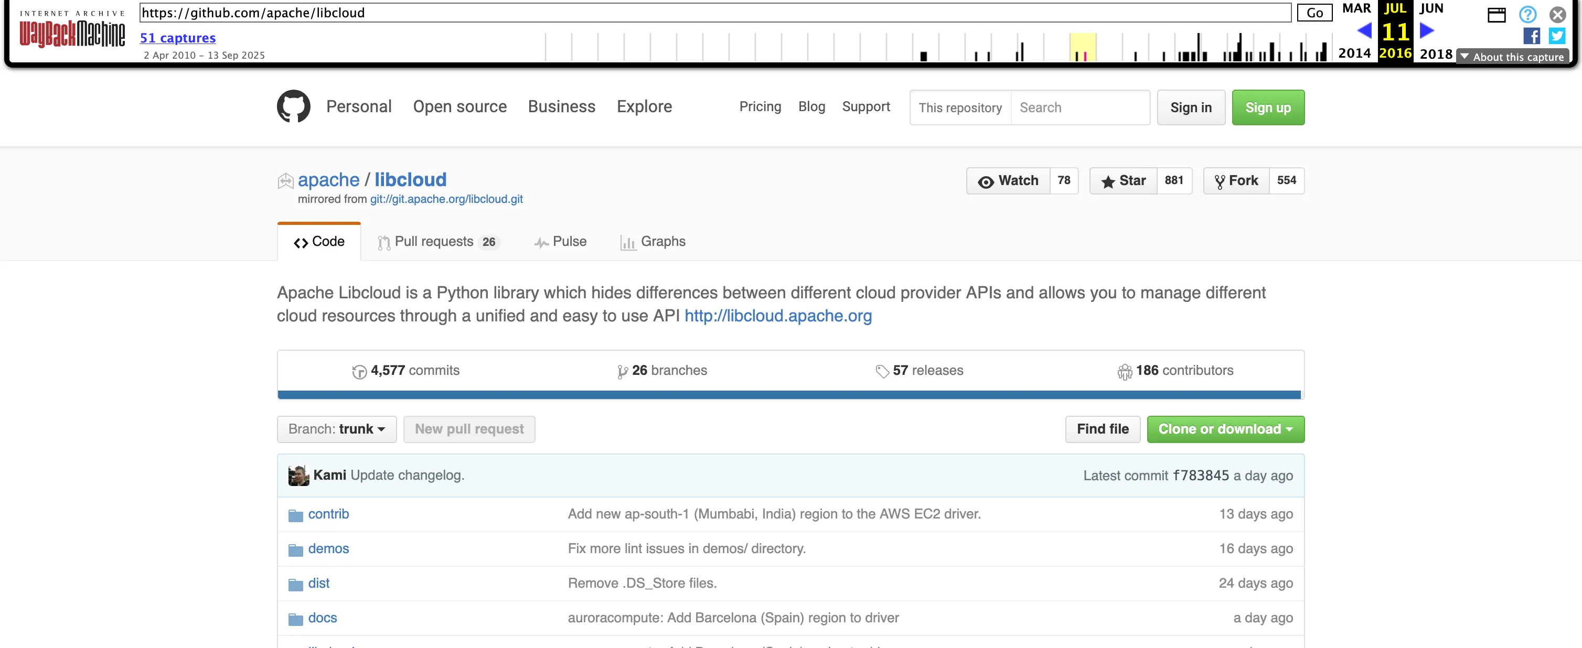This screenshot has width=1582, height=648.
Task: Go to next capture with right arrow
Action: [1427, 31]
